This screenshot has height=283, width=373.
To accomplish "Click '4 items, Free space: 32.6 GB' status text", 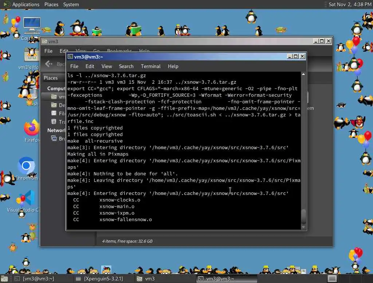I will coord(127,241).
